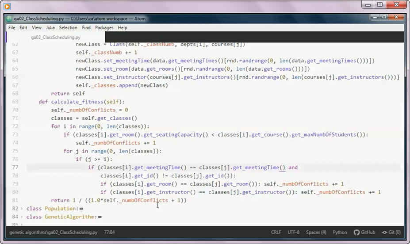Viewport: 410px width, 244px height.
Task: Click 'set_room' on line 65
Action: pos(116,69)
